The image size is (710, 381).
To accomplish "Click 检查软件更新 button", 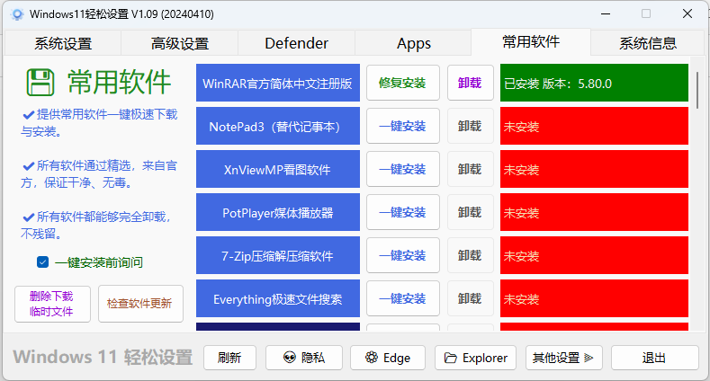I will pyautogui.click(x=139, y=304).
